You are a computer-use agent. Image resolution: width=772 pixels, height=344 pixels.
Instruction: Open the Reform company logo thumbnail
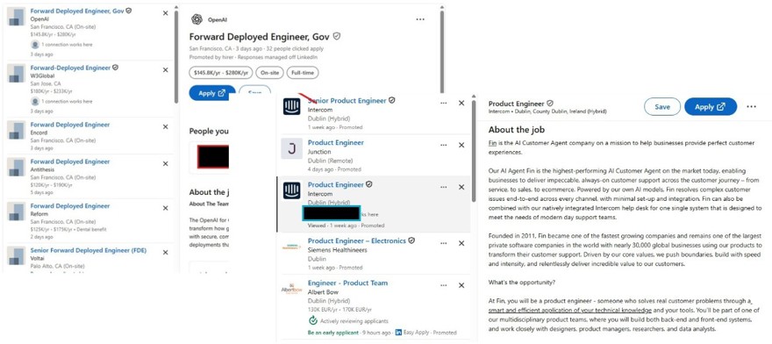coord(17,211)
